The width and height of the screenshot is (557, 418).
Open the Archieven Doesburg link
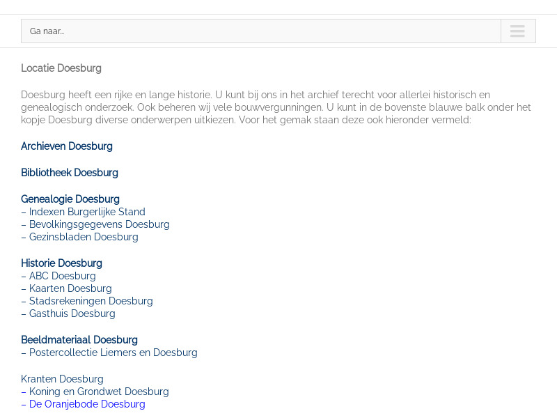click(66, 146)
